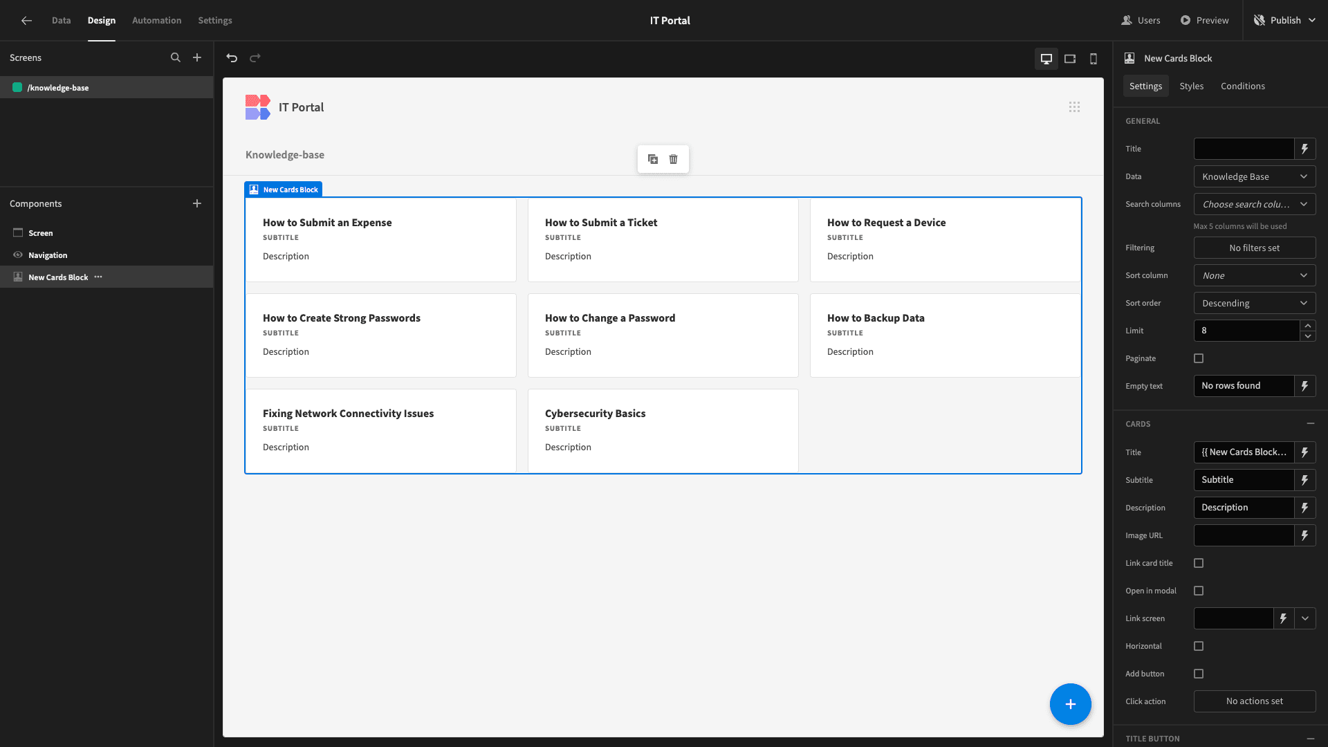This screenshot has height=747, width=1328.
Task: Enable Horizontal cards checkbox
Action: (x=1199, y=646)
